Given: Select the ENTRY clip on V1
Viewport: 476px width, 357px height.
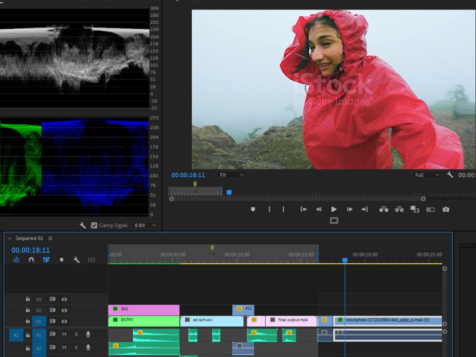Looking at the screenshot, I should click(x=144, y=321).
